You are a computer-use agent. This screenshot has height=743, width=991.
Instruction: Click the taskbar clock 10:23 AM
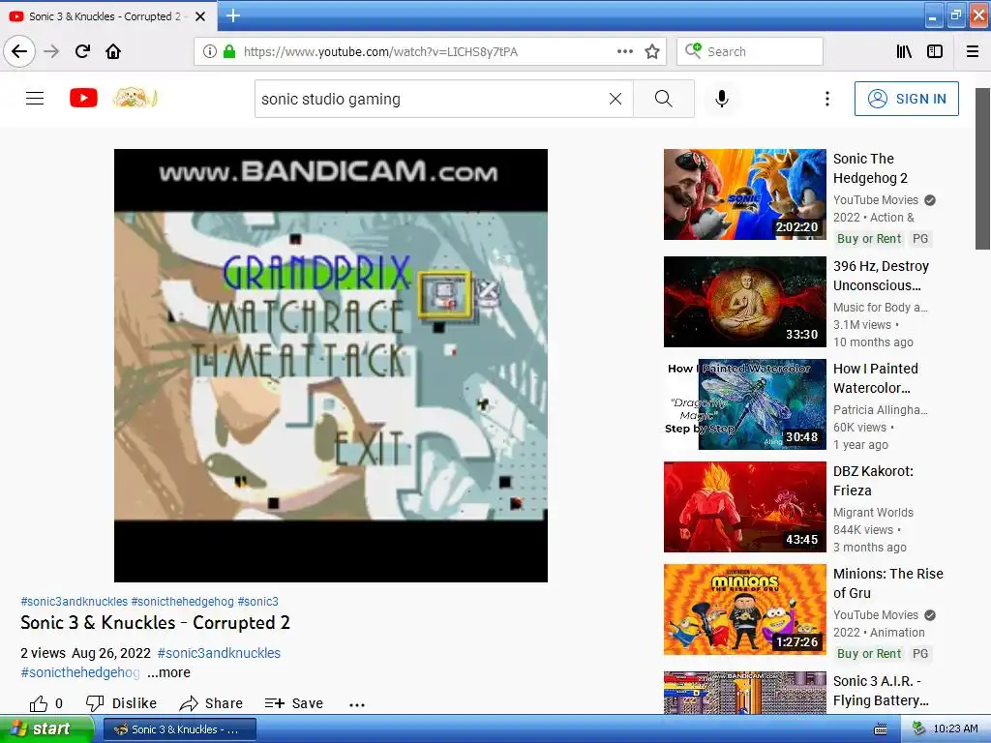[x=955, y=729]
